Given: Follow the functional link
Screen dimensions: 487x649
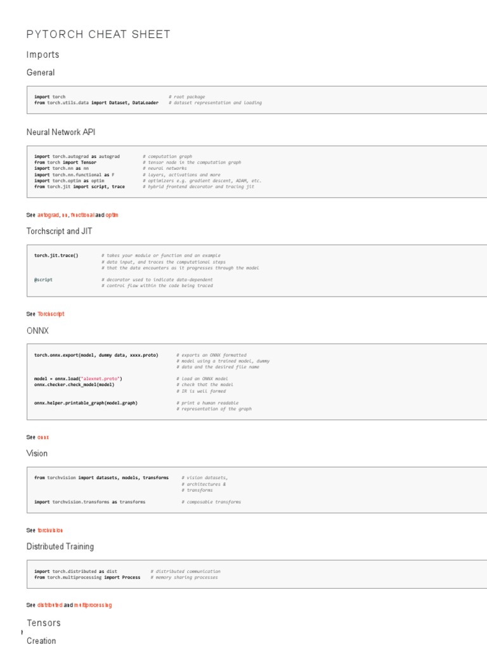Looking at the screenshot, I should click(82, 215).
